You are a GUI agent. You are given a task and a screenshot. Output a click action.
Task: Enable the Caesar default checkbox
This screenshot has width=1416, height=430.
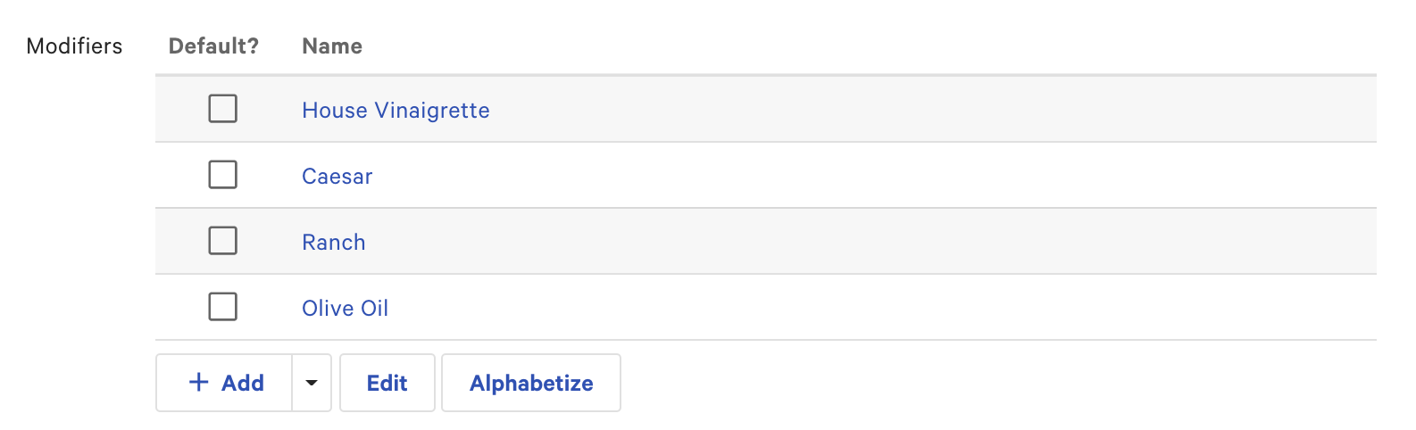coord(222,175)
